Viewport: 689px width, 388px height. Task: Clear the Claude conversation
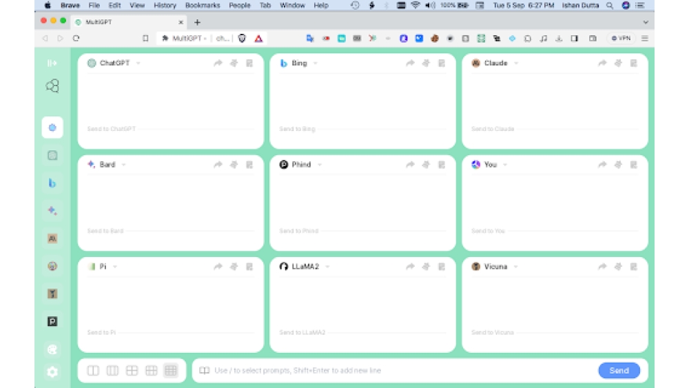(x=618, y=63)
